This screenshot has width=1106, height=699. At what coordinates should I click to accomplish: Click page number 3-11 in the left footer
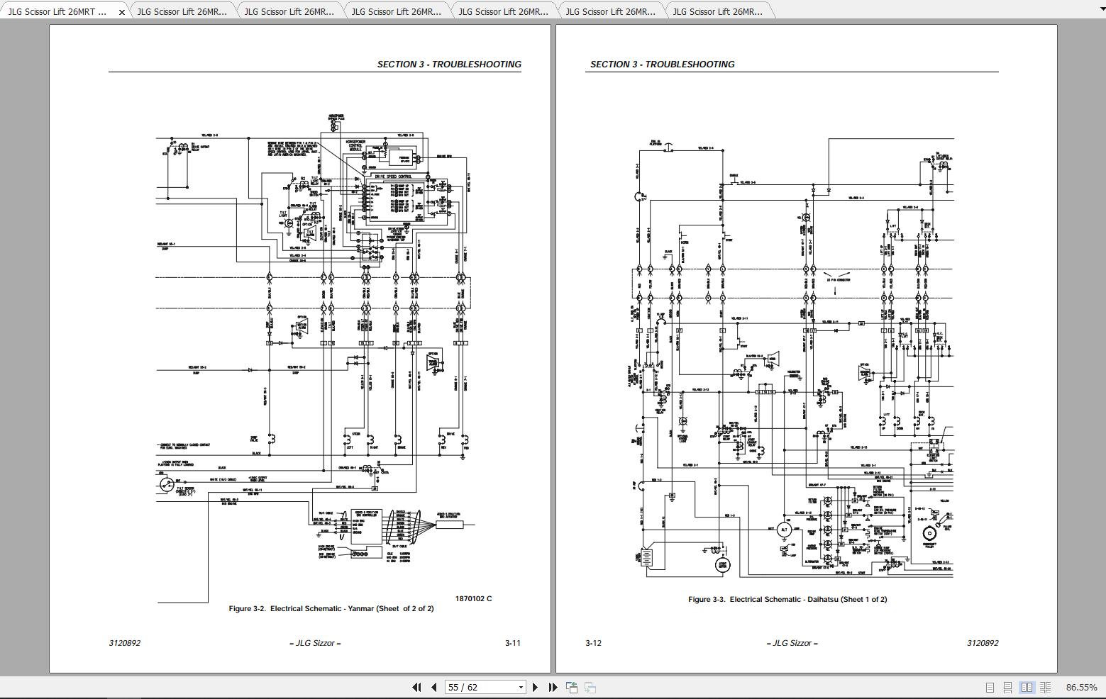point(512,643)
